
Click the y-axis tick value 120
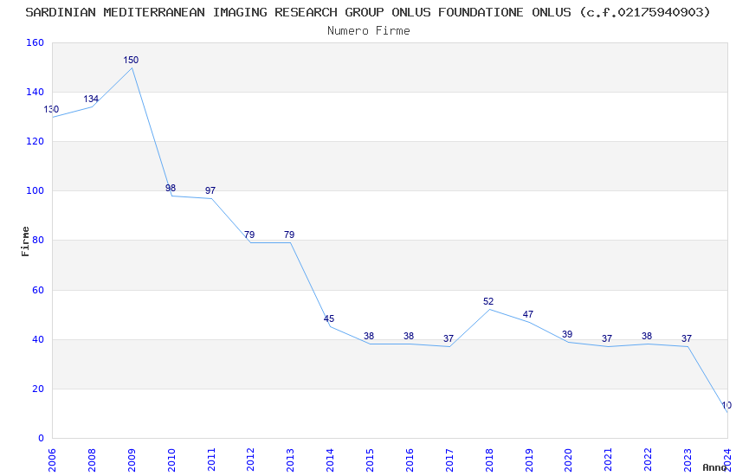36,141
